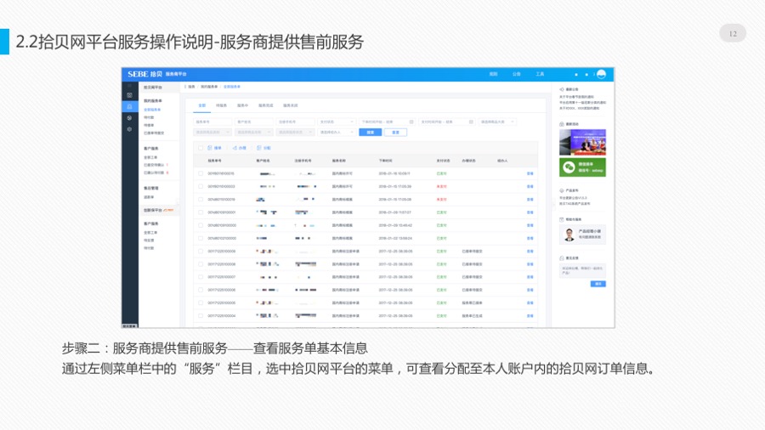The image size is (765, 430).
Task: Toggle the hamburger icon above the sidebar icons
Action: (x=129, y=86)
